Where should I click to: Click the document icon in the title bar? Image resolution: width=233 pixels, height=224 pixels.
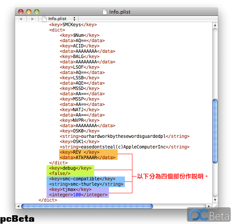[105, 12]
